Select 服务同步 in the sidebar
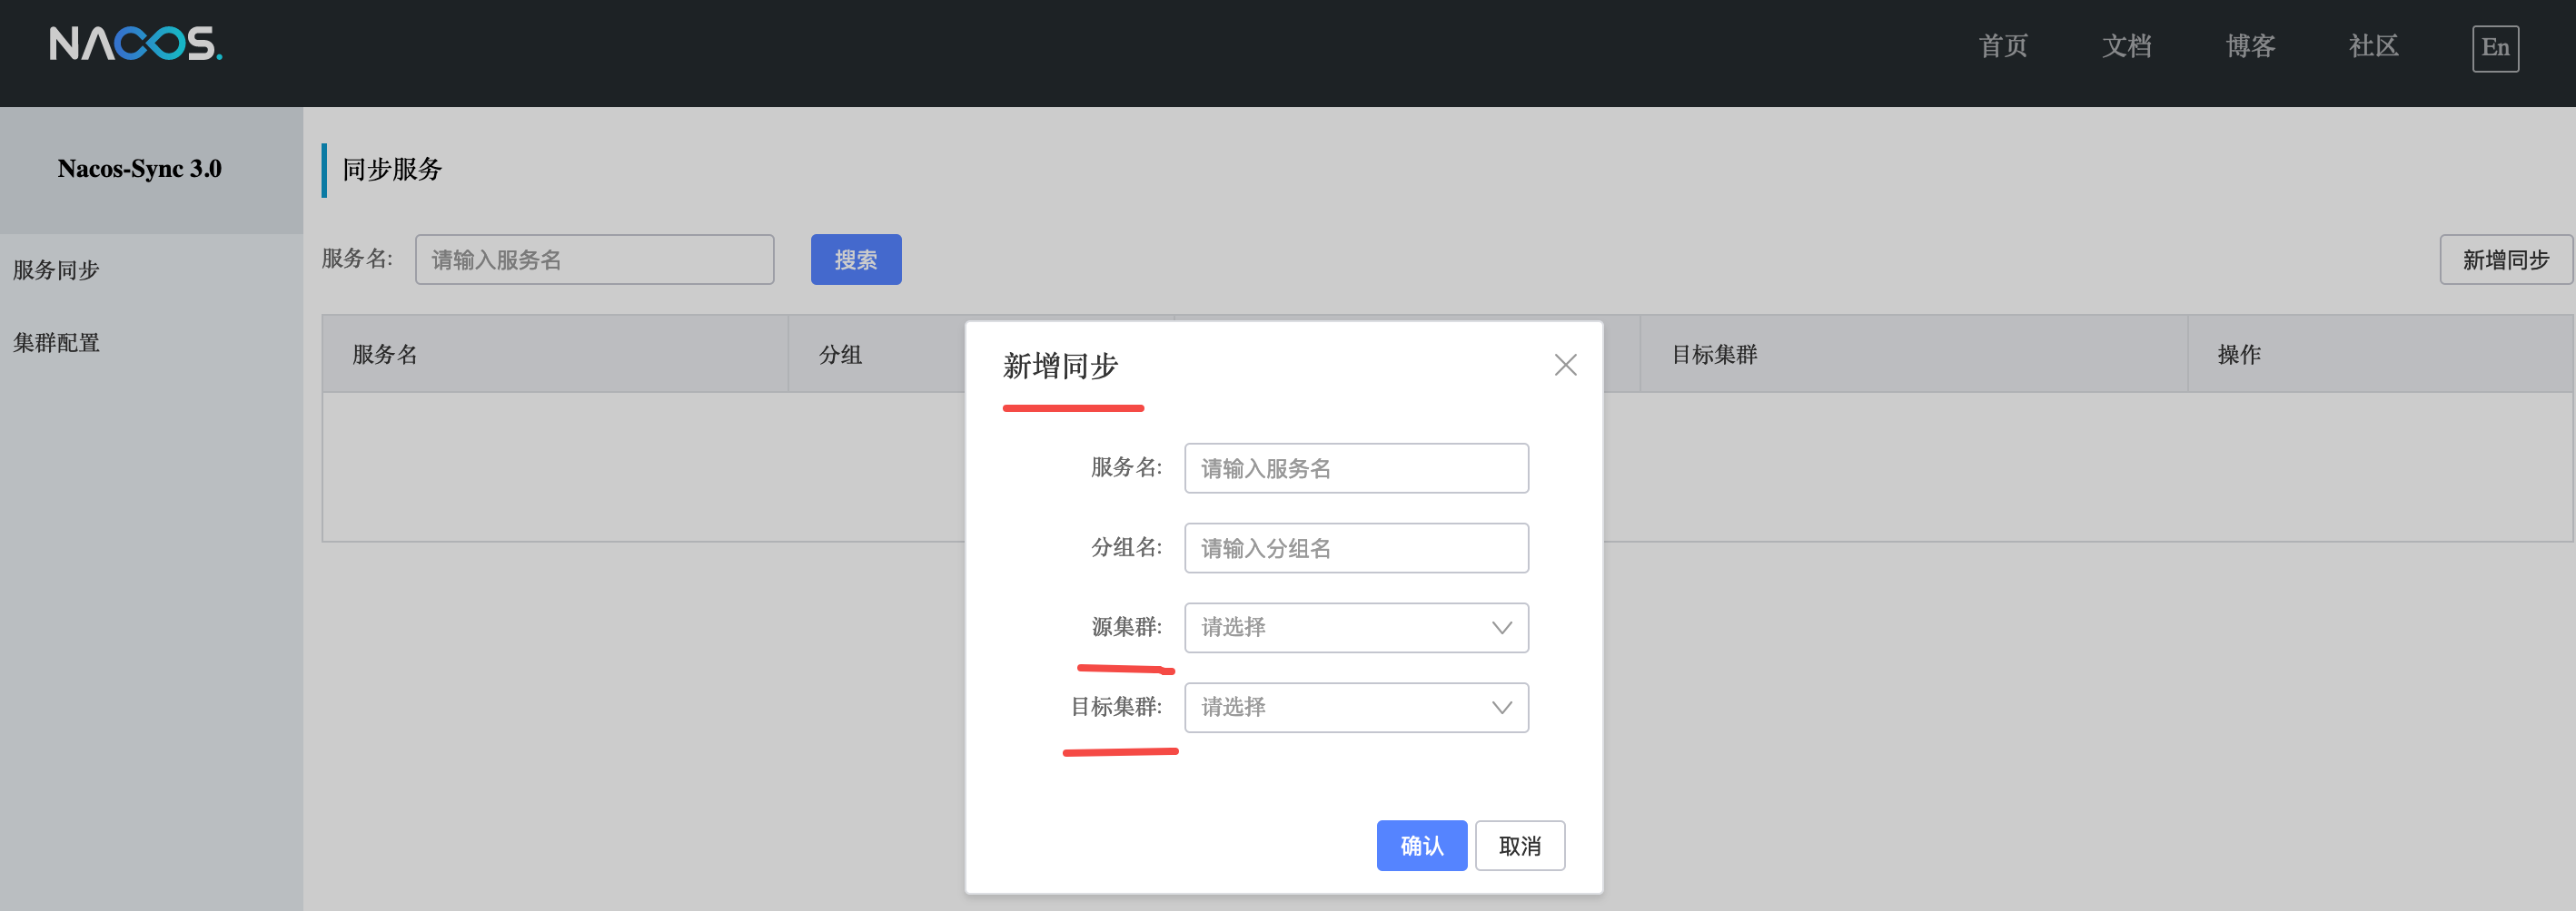Screen dimensions: 2576x911 pos(56,269)
